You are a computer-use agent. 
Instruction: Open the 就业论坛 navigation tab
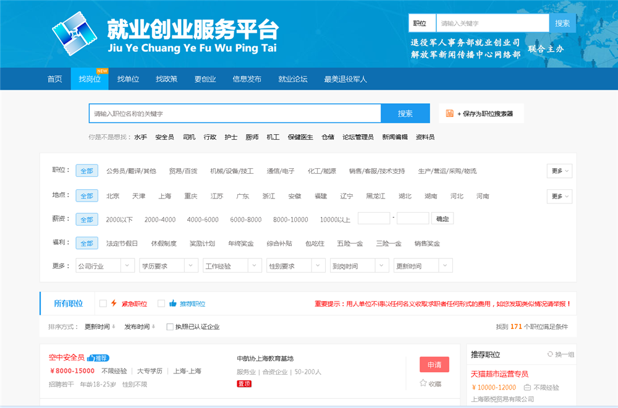click(x=292, y=79)
